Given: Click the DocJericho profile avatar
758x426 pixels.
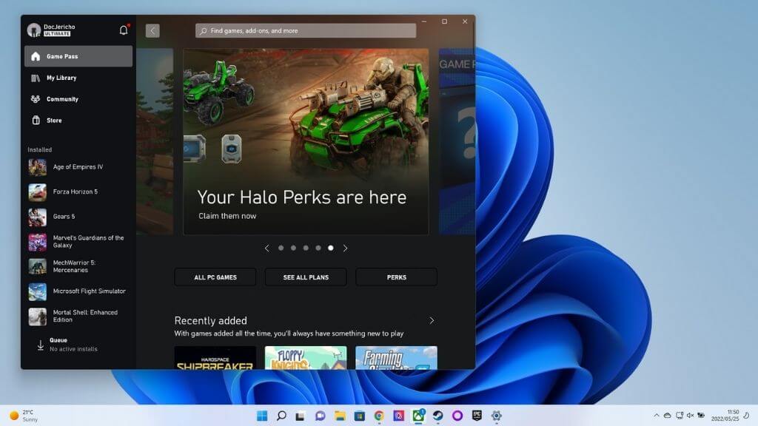Looking at the screenshot, I should point(34,30).
